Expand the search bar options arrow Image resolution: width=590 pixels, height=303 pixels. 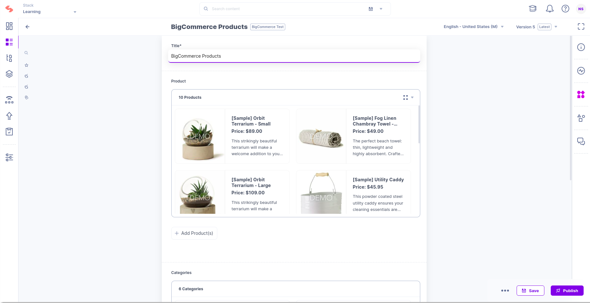click(381, 9)
